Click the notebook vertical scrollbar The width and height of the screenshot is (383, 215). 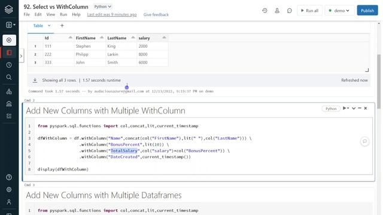pyautogui.click(x=379, y=81)
